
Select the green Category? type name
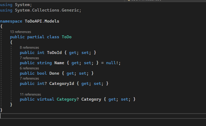67,99
